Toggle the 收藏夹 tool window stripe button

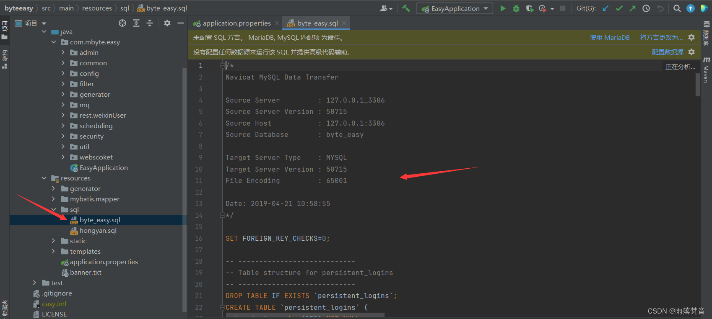5,308
